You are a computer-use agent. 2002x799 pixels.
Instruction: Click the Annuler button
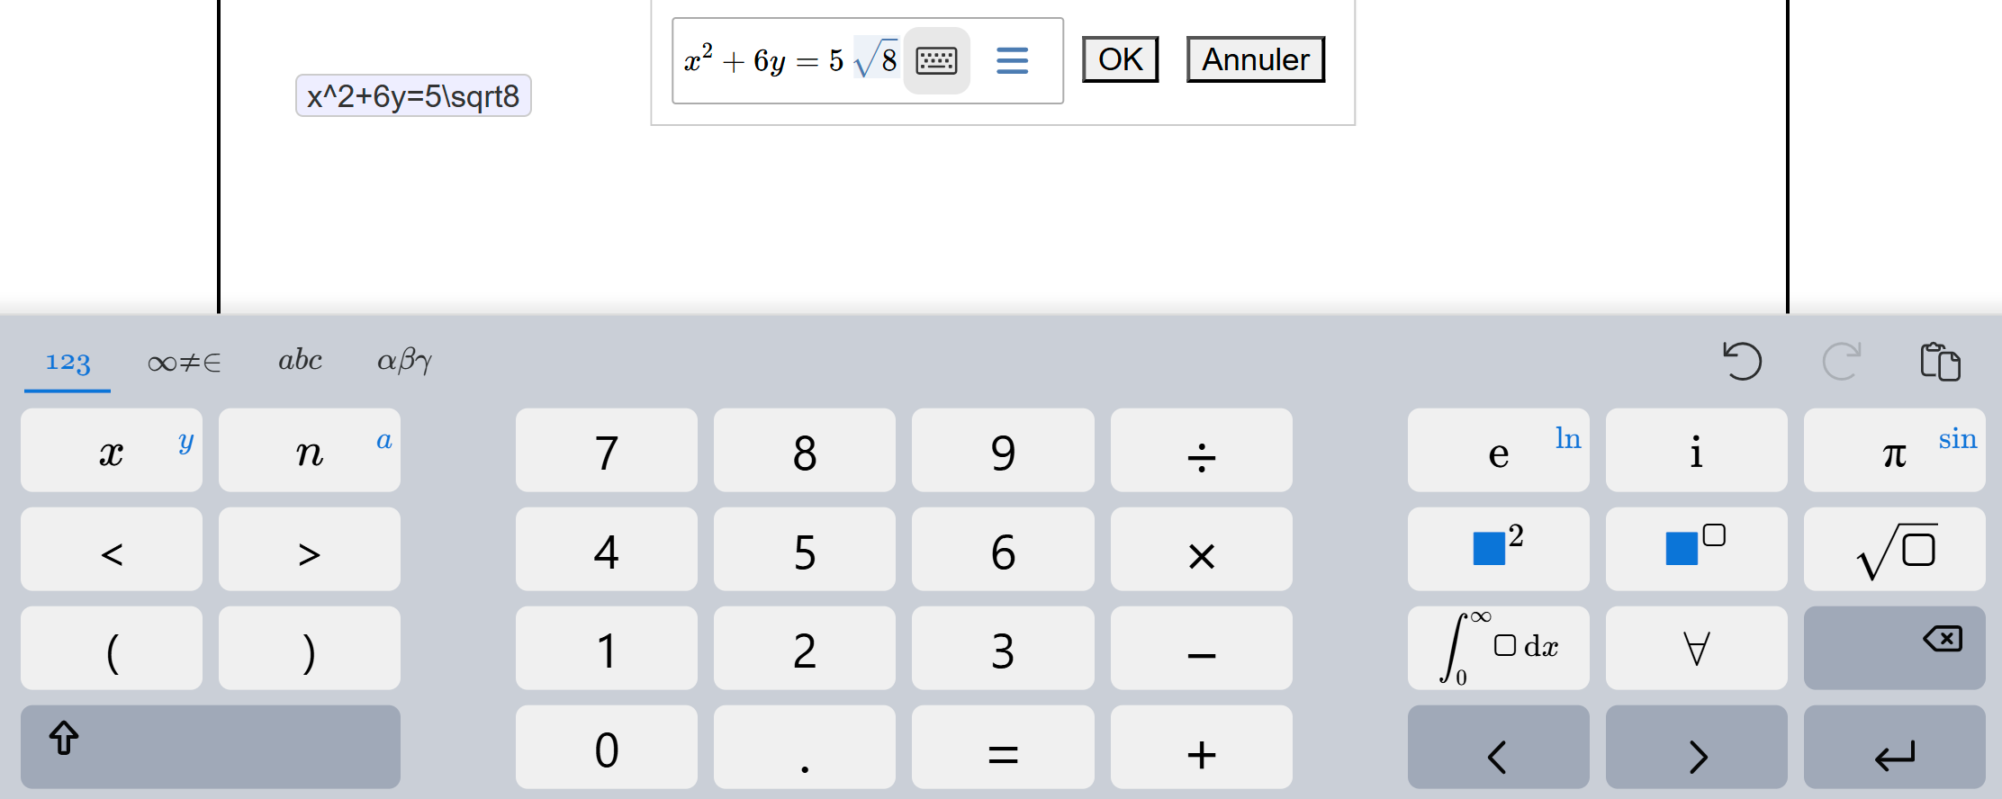pyautogui.click(x=1255, y=59)
